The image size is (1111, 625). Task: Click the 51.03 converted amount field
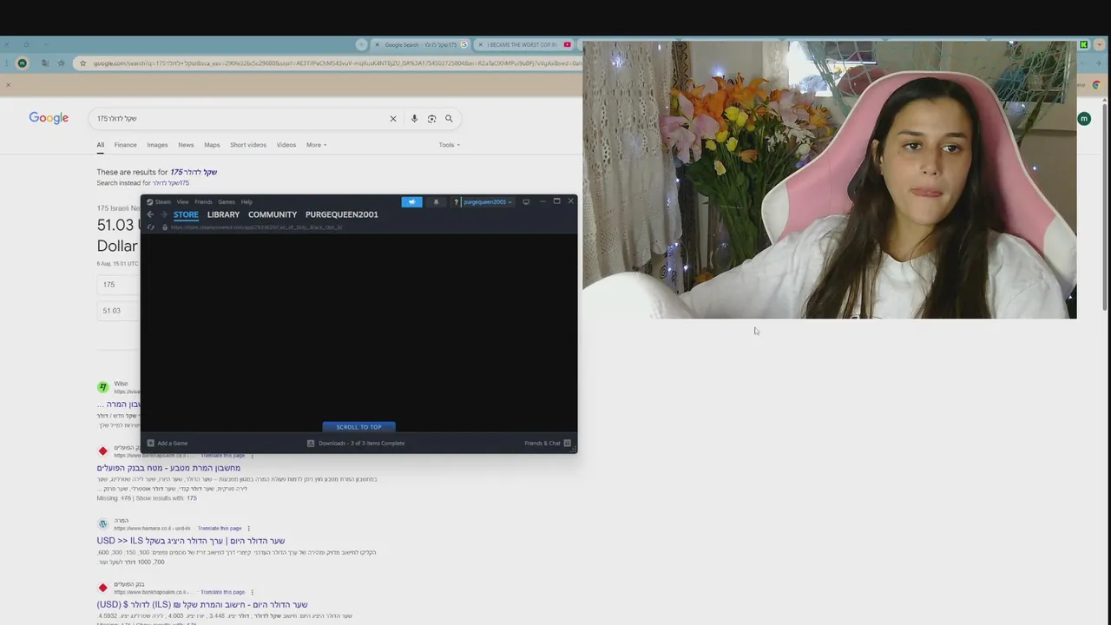119,311
